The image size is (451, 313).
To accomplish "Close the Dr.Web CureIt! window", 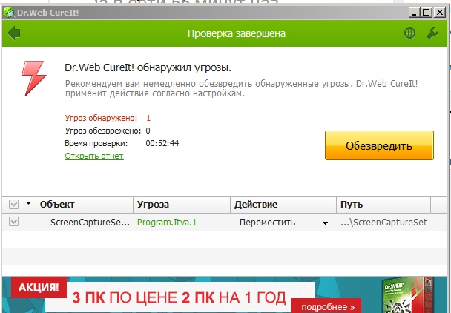I will (440, 13).
